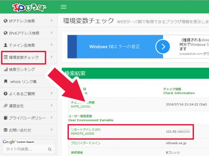Image resolution: width=209 pixels, height=156 pixels.
Task: Click the search magnifier icon in sidebar
Action: (x=50, y=149)
